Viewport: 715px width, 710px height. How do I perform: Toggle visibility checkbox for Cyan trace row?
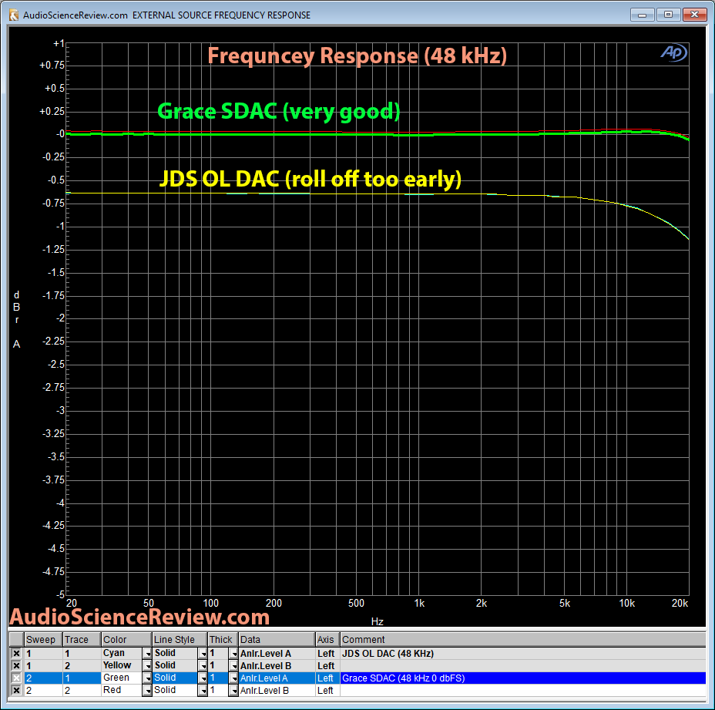click(16, 654)
